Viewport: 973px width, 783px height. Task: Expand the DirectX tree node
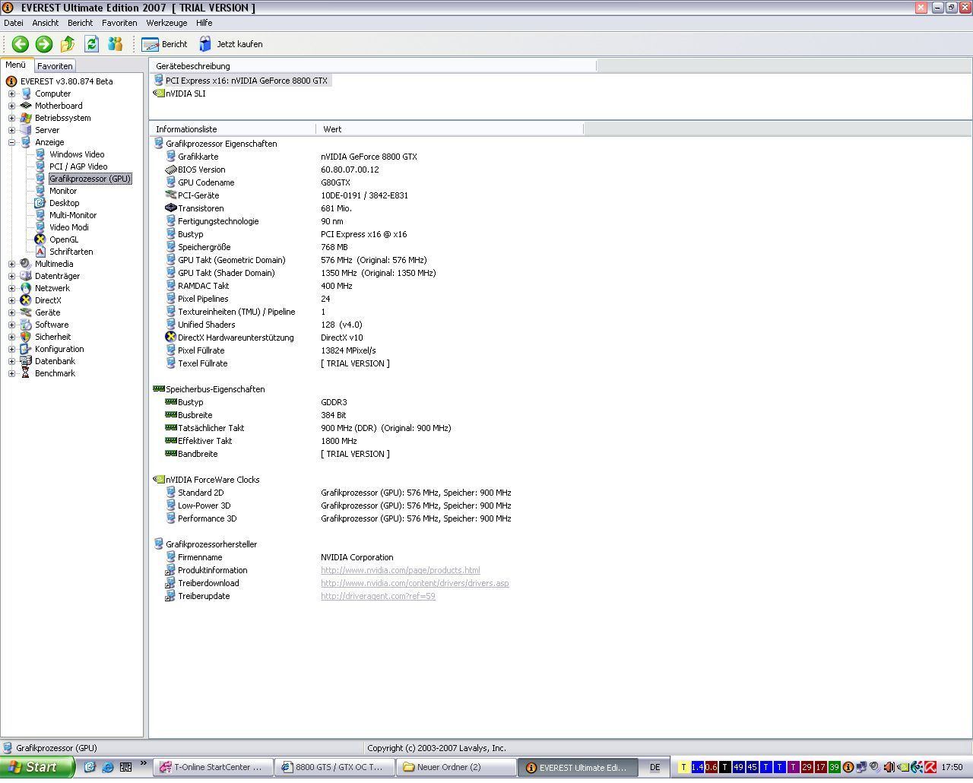(11, 300)
